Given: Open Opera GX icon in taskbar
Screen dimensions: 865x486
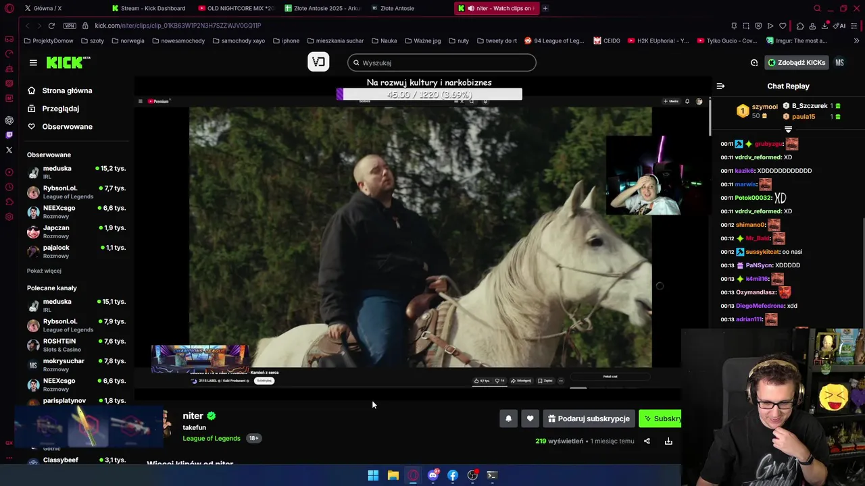Looking at the screenshot, I should [x=413, y=475].
